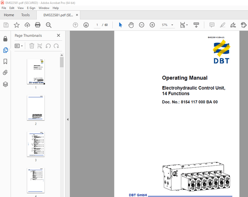This screenshot has width=248, height=197.
Task: Click the security lock settings icon
Action: (x=5, y=39)
